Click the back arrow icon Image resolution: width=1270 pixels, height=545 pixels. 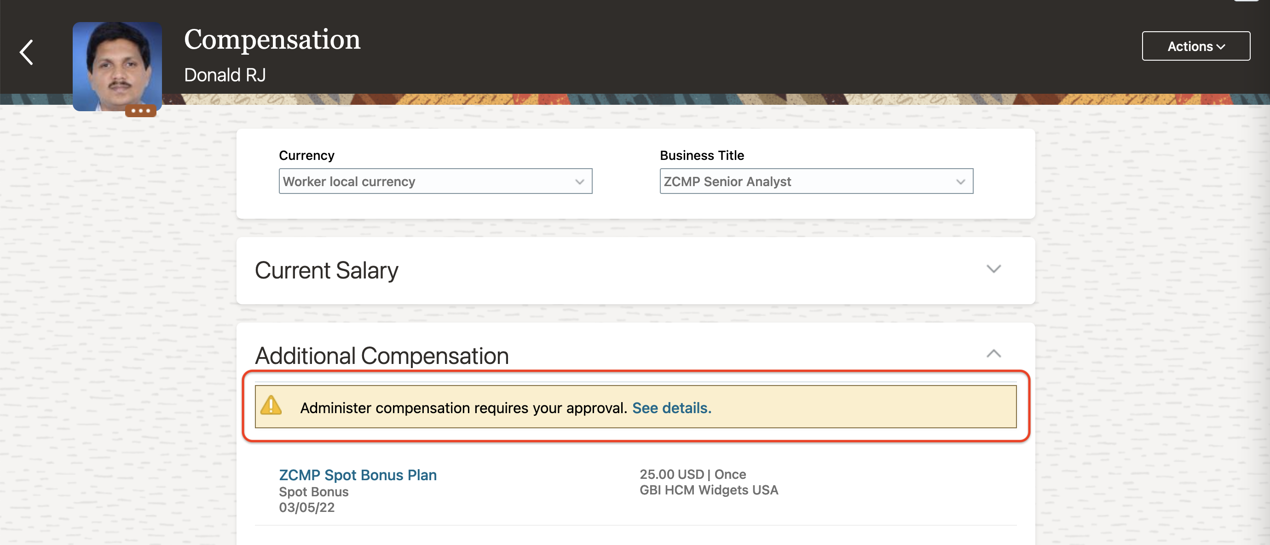click(x=27, y=52)
